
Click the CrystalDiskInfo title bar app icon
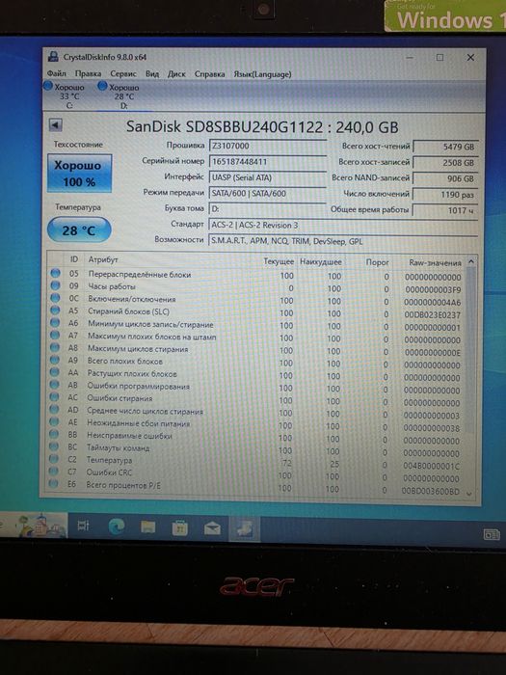[53, 56]
